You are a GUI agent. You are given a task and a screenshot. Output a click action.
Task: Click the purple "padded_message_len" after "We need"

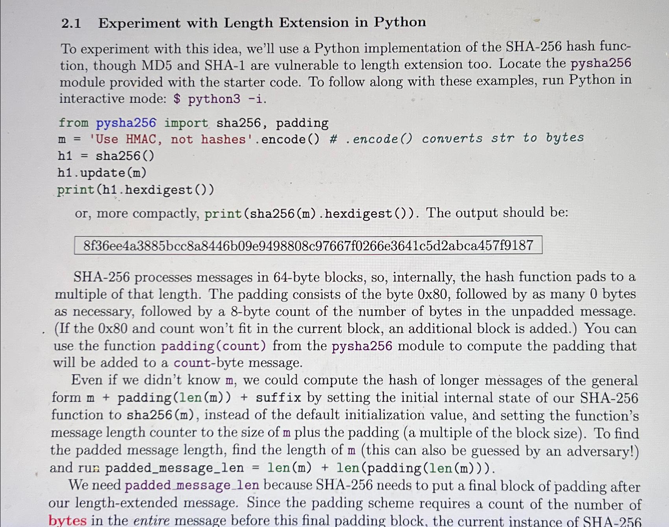192,486
